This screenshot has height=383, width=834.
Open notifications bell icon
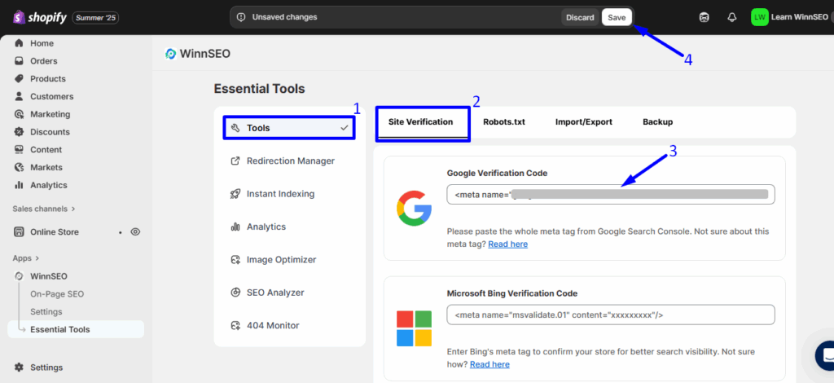point(732,17)
